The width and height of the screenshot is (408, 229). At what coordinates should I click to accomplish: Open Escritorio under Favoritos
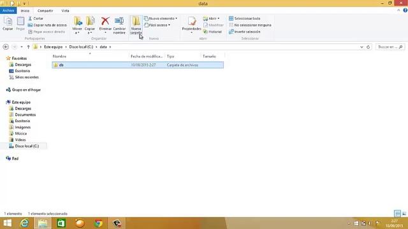pyautogui.click(x=20, y=71)
